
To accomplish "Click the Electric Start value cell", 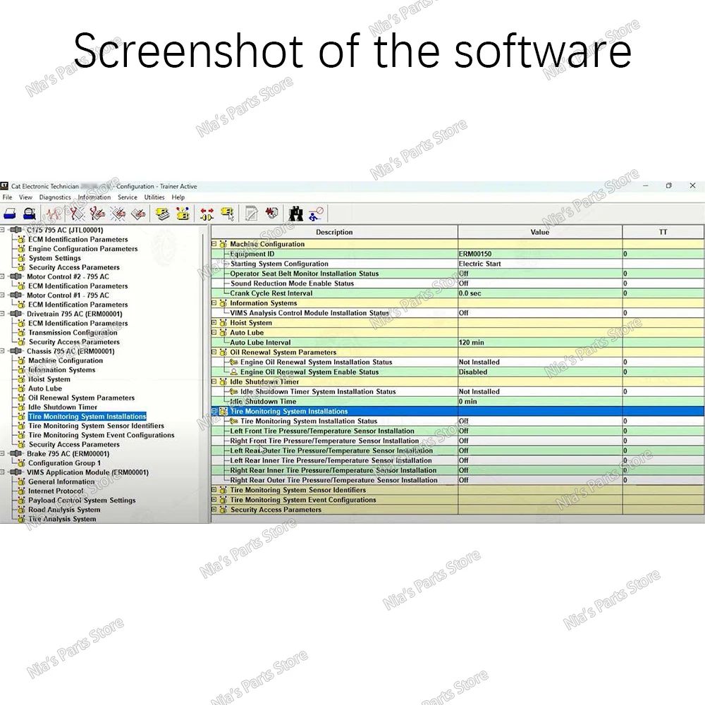I will [539, 264].
